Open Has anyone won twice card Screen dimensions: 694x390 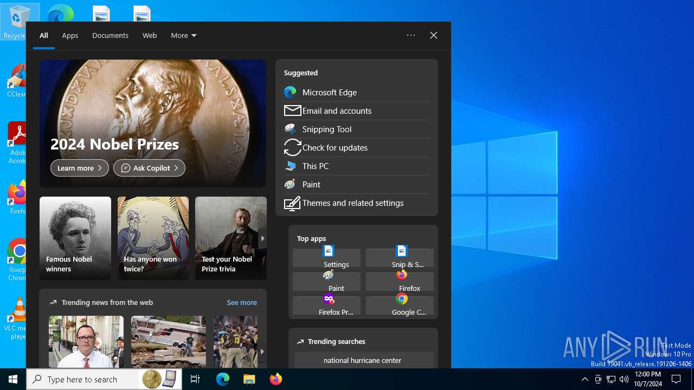153,238
